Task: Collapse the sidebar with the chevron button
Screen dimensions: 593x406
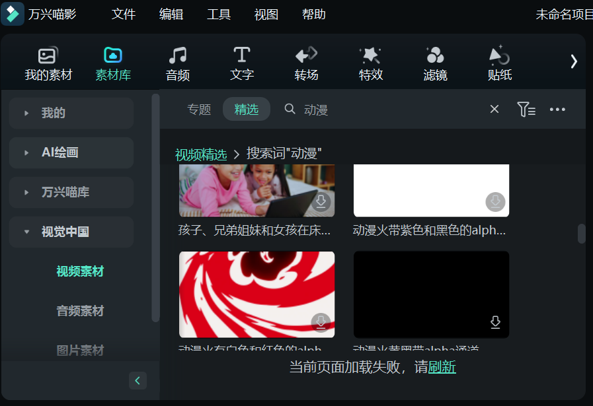Action: coord(138,380)
